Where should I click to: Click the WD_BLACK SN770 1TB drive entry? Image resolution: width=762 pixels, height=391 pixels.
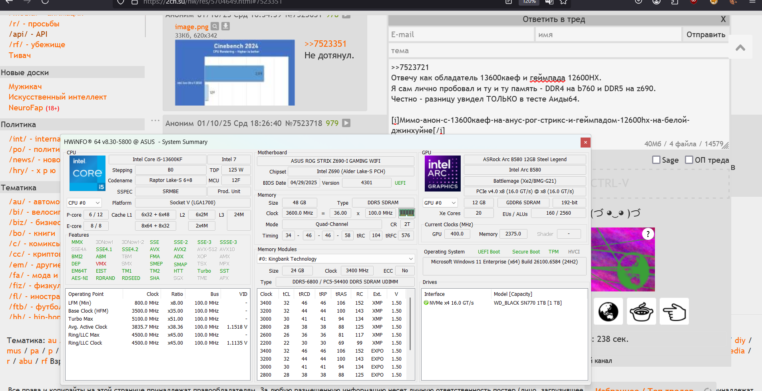pyautogui.click(x=527, y=303)
